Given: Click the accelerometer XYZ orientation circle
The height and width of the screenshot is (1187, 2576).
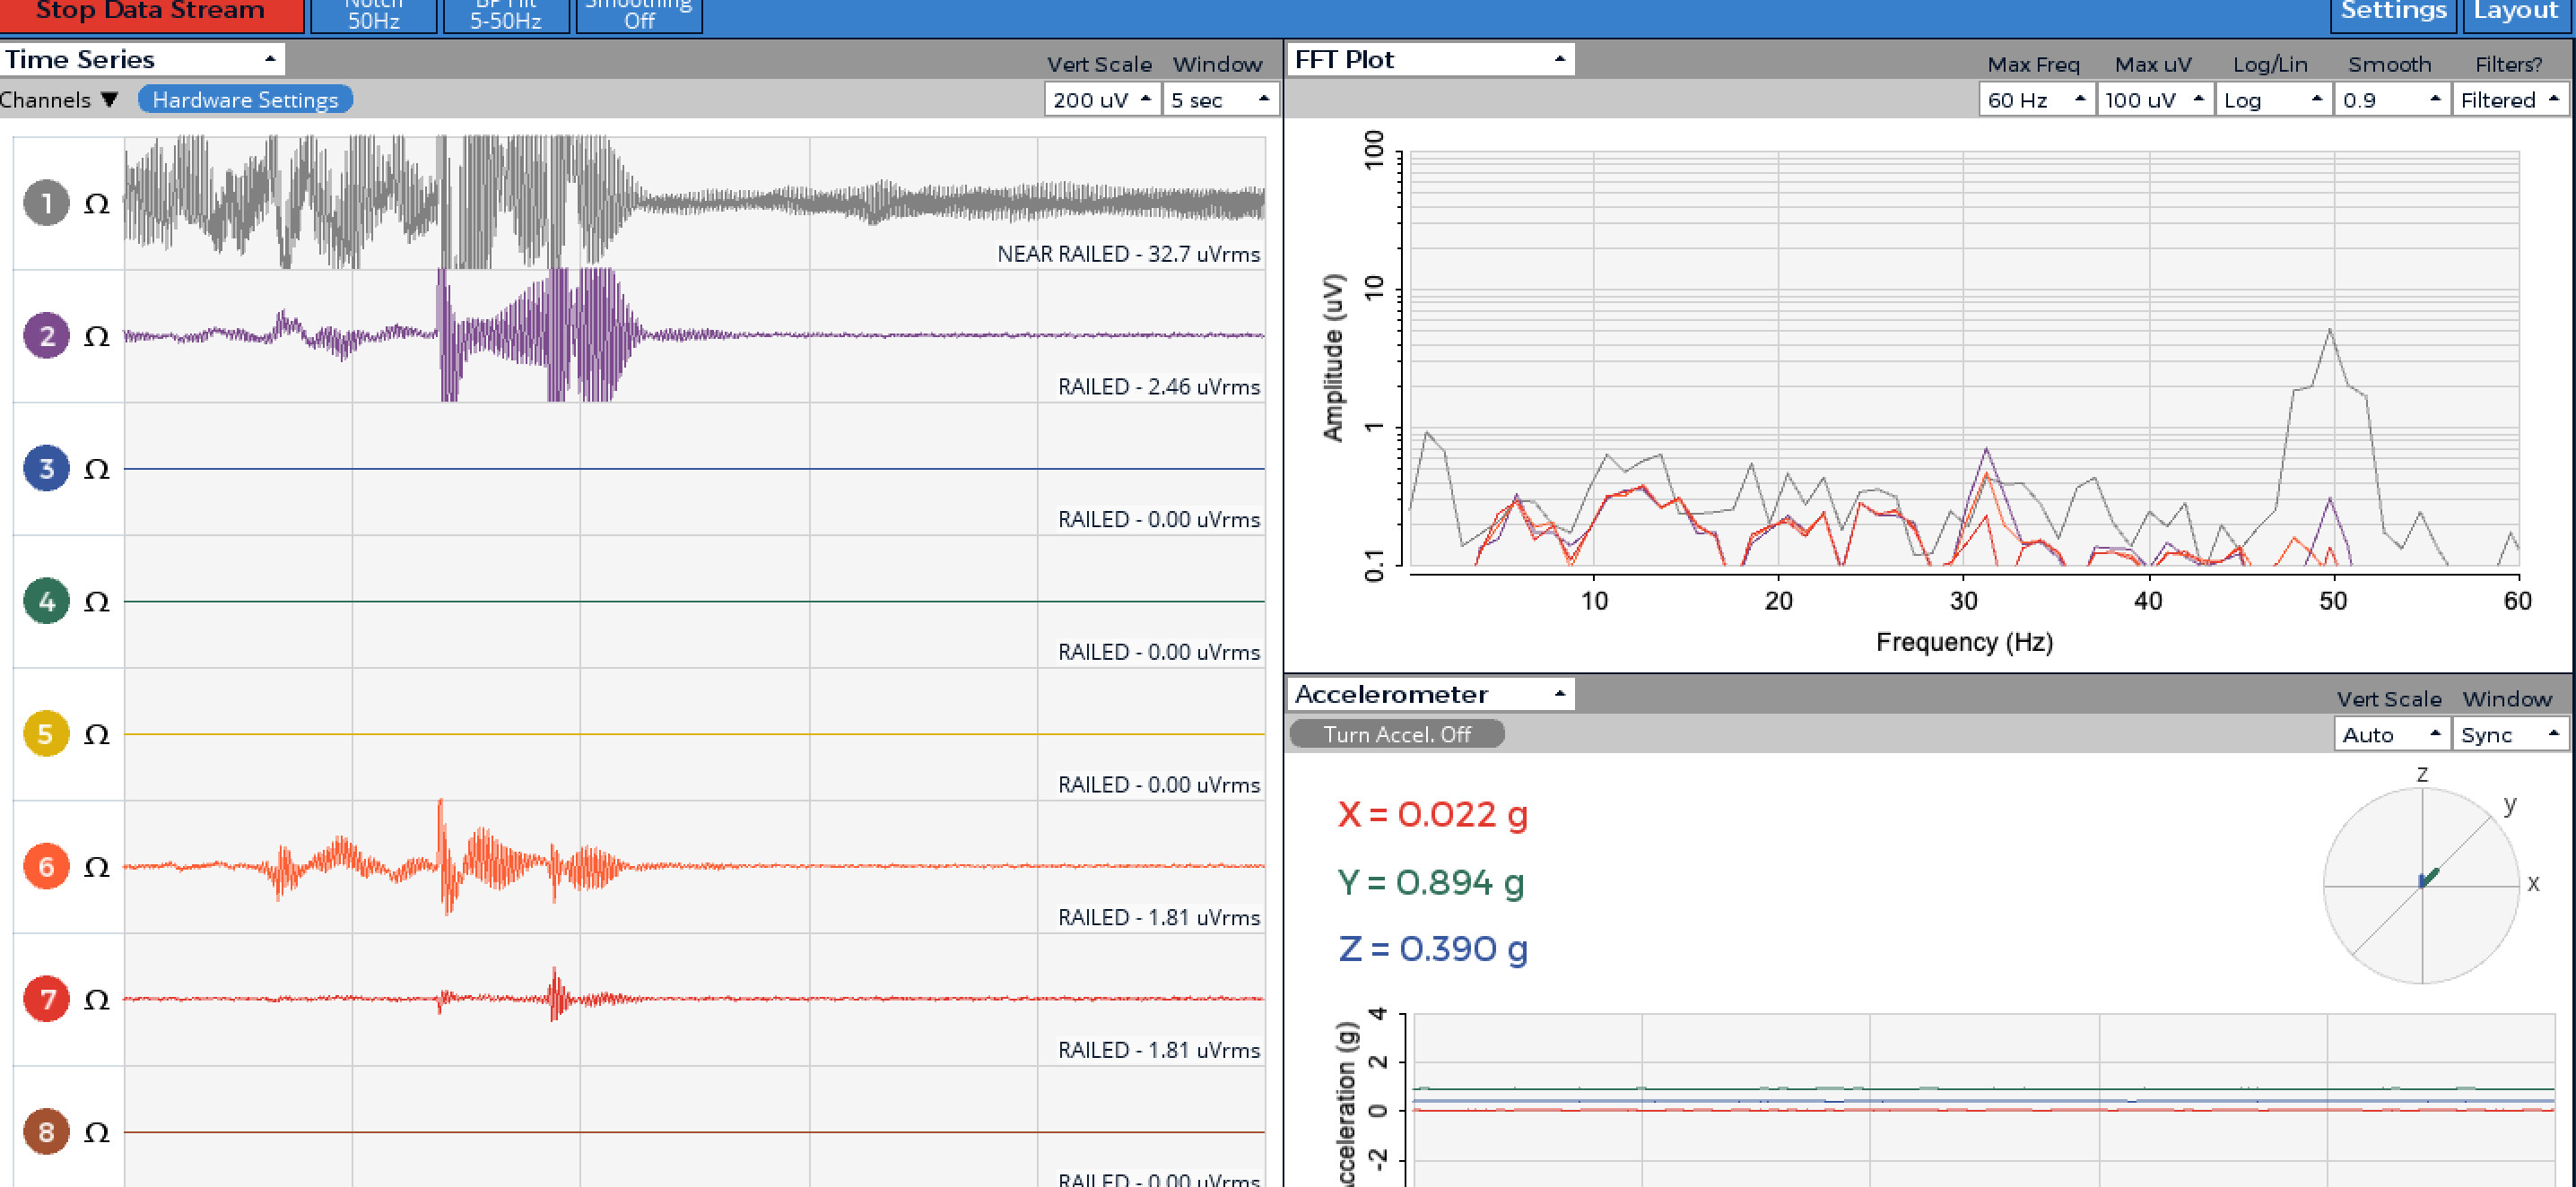Looking at the screenshot, I should coord(2422,885).
